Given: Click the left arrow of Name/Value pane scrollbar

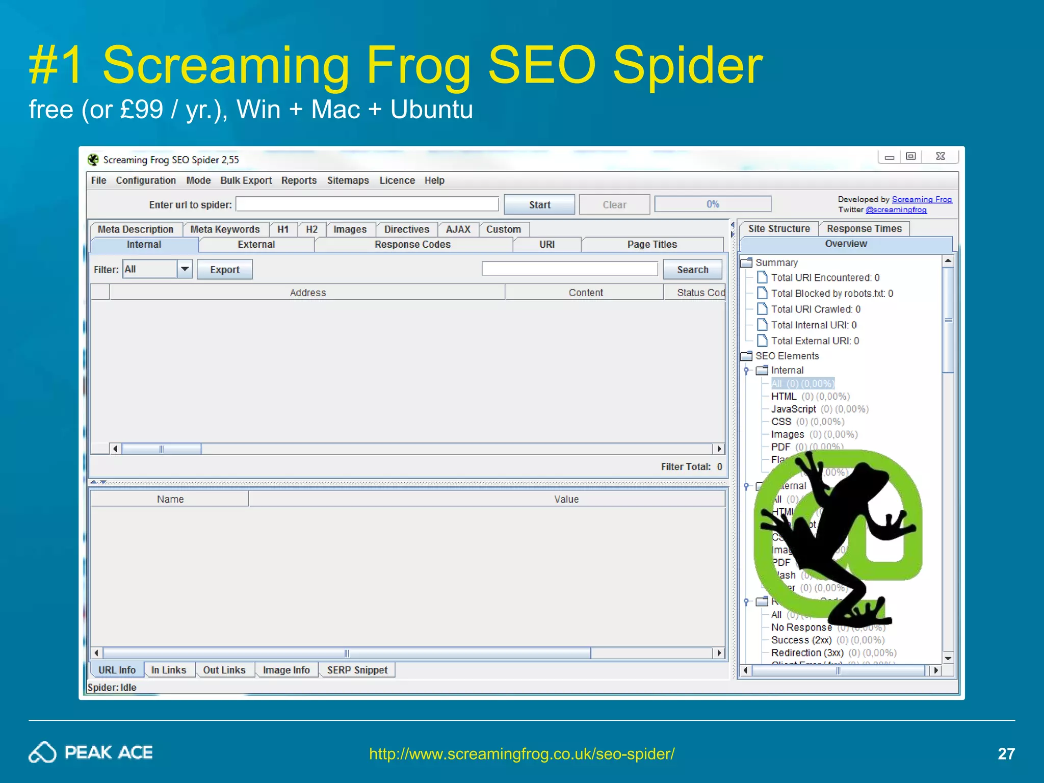Looking at the screenshot, I should click(x=97, y=653).
